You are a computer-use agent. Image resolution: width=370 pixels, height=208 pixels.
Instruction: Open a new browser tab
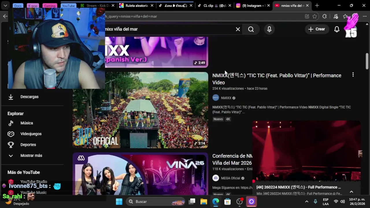317,5
